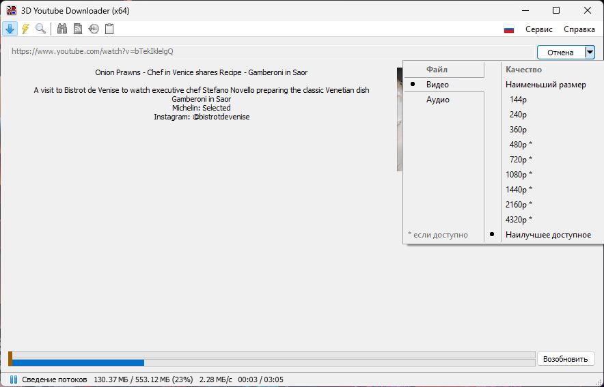The image size is (604, 387).
Task: Click the binoculars toolbar icon
Action: [x=62, y=29]
